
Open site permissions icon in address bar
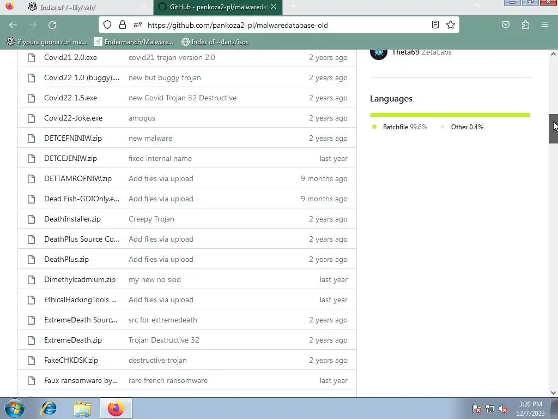click(x=138, y=25)
